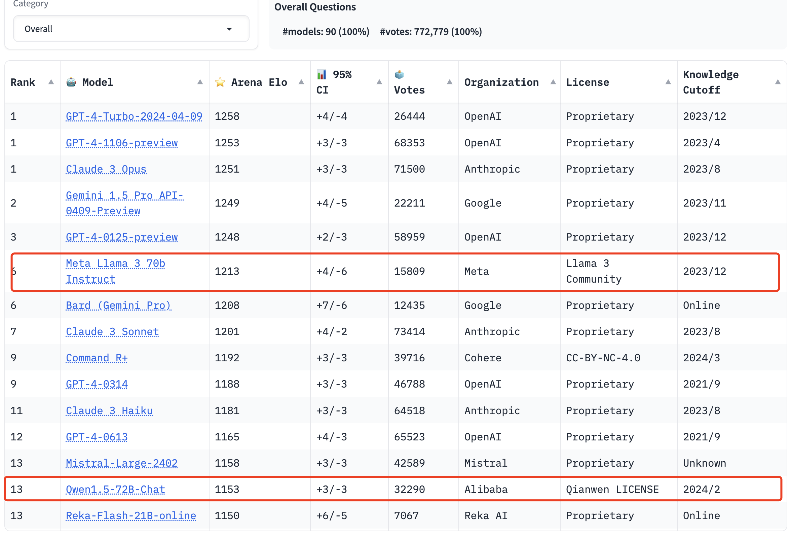Click the Overall Questions heading

coord(315,7)
